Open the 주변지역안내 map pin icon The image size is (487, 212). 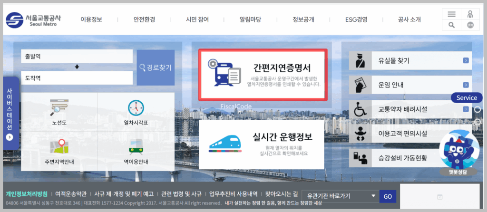point(59,147)
